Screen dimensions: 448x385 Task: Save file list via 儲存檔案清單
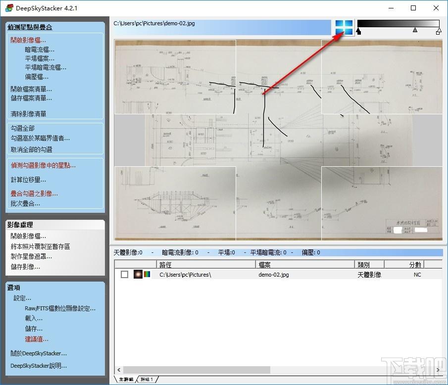point(31,98)
